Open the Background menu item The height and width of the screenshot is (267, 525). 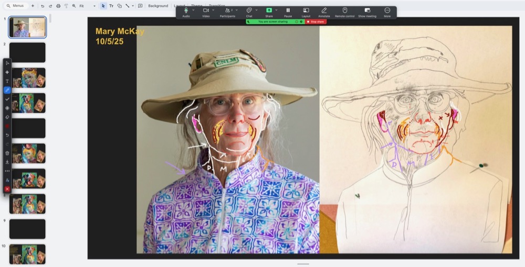pyautogui.click(x=158, y=6)
